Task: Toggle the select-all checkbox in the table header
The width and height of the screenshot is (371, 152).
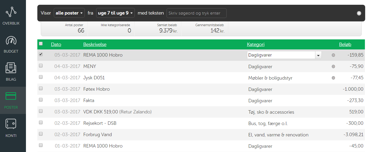Action: [x=41, y=44]
